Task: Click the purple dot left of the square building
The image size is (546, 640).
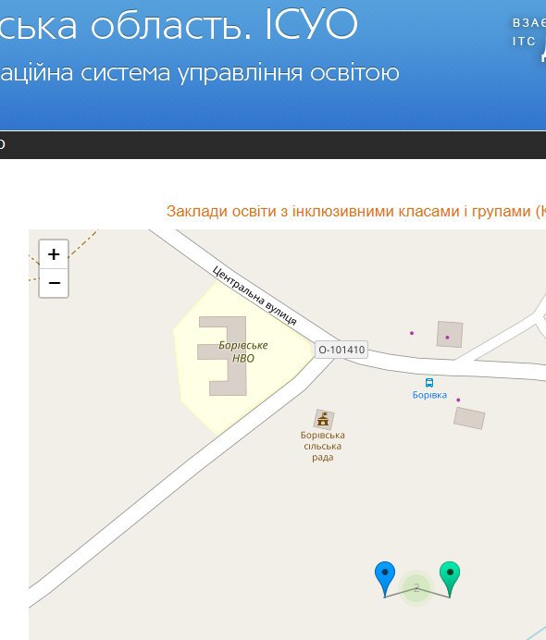Action: (412, 333)
